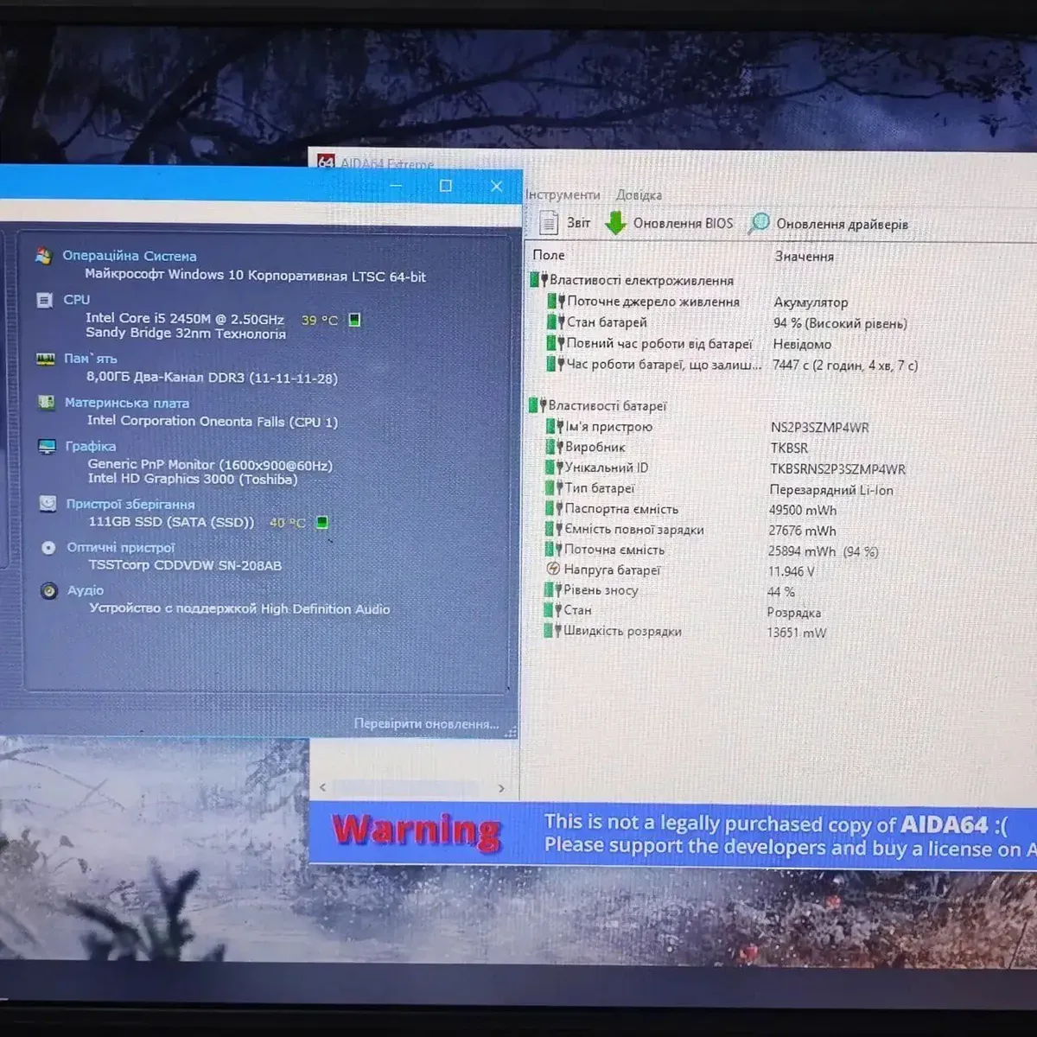The image size is (1037, 1037).
Task: Click the memory (Пам'ять) RAM icon
Action: point(46,359)
